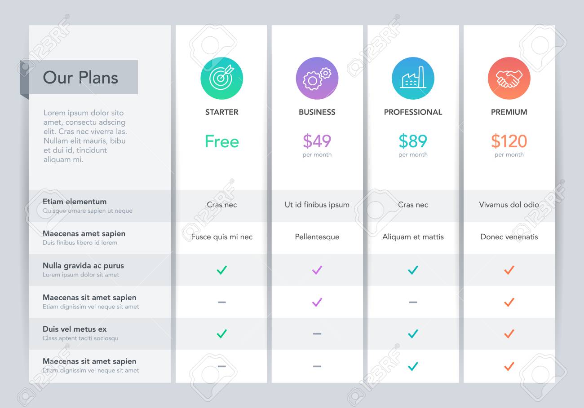This screenshot has width=584, height=408.
Task: Click the Our Plans ribbon banner
Action: coord(79,78)
